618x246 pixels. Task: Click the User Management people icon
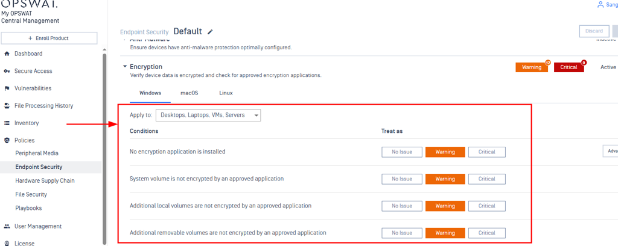click(7, 226)
